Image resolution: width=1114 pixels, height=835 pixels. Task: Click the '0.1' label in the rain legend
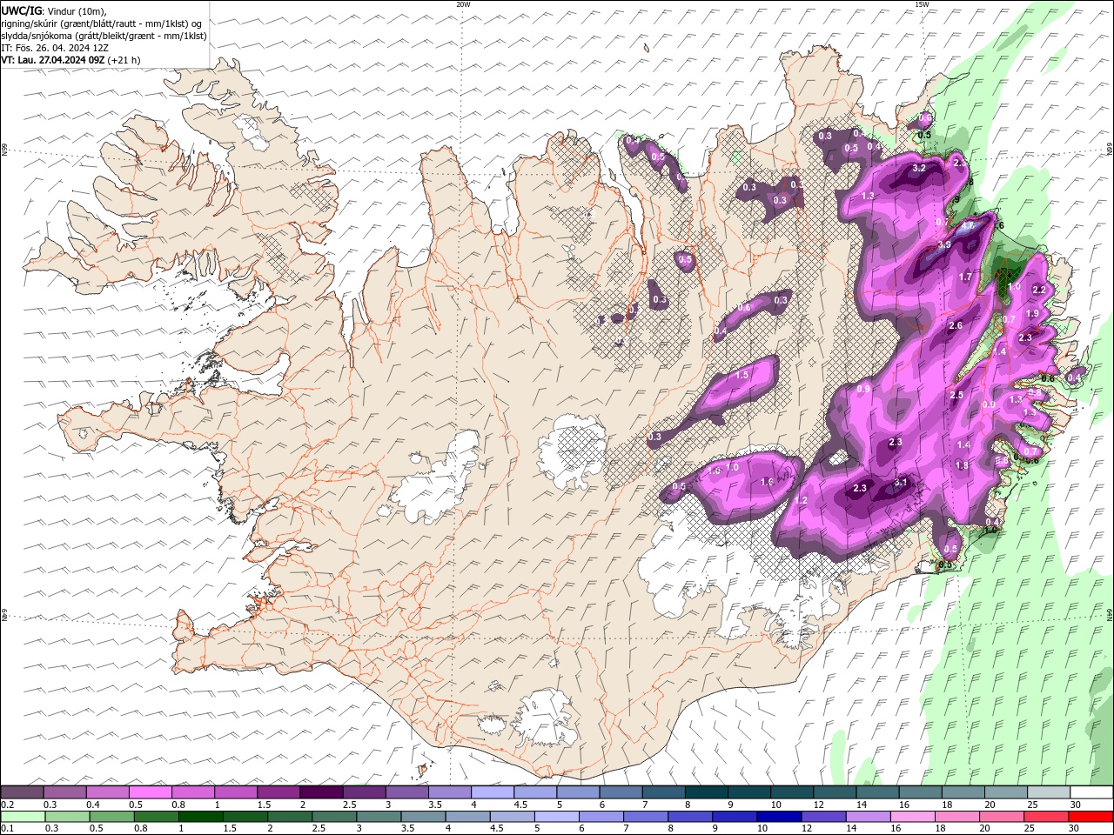coord(8,829)
